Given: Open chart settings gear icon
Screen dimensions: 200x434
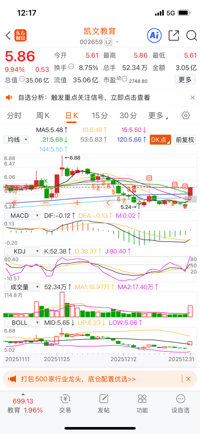Looking at the screenshot, I should pos(186,115).
